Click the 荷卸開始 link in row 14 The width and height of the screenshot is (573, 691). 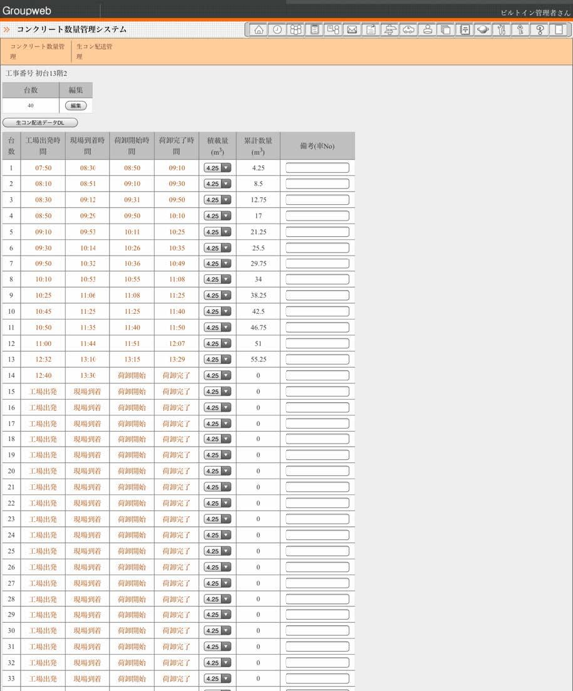pos(132,375)
